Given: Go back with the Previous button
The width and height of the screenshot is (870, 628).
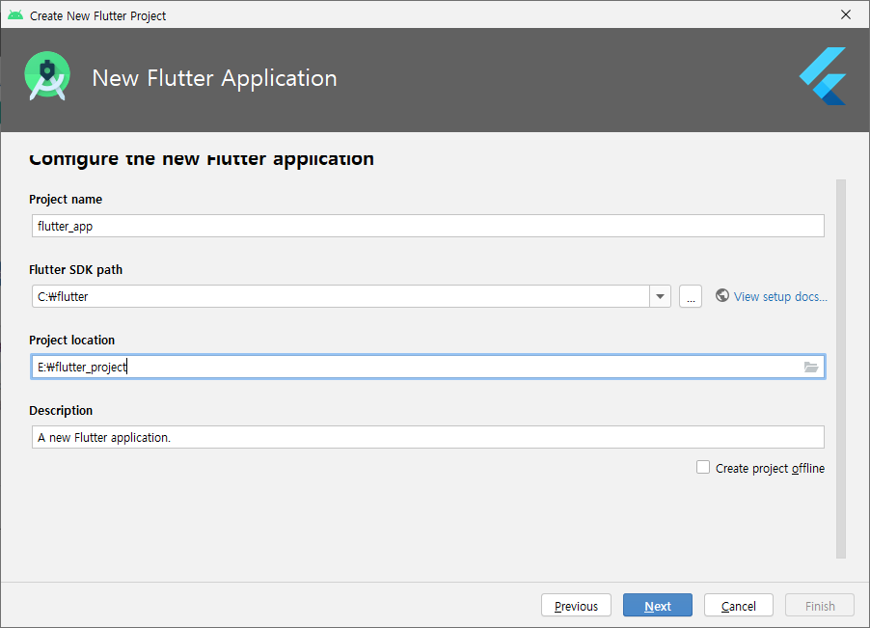Looking at the screenshot, I should tap(576, 605).
